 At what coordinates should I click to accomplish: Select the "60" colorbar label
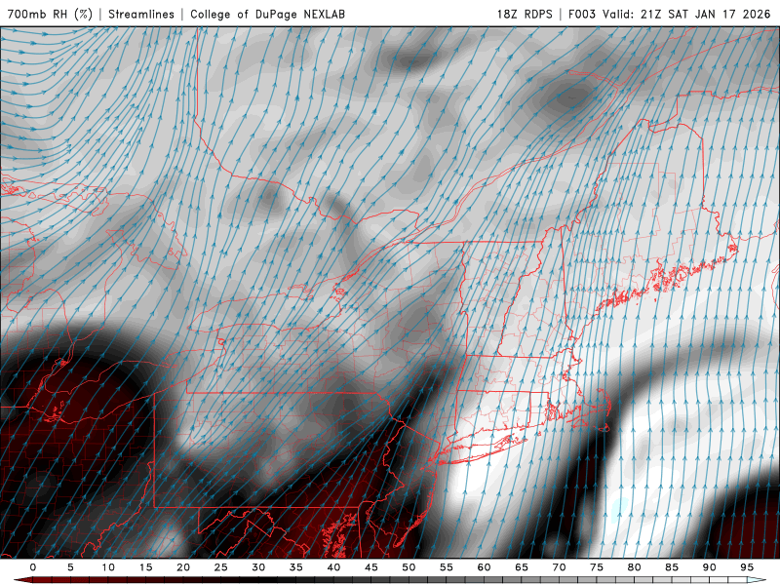[x=484, y=567]
